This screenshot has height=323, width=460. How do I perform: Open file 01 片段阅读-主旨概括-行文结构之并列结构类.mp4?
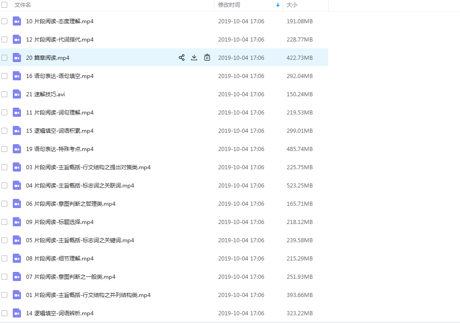click(x=88, y=295)
